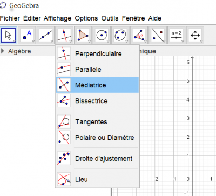This screenshot has height=196, width=216.
Task: Select the Ellipse conic tool
Action: pyautogui.click(x=120, y=35)
